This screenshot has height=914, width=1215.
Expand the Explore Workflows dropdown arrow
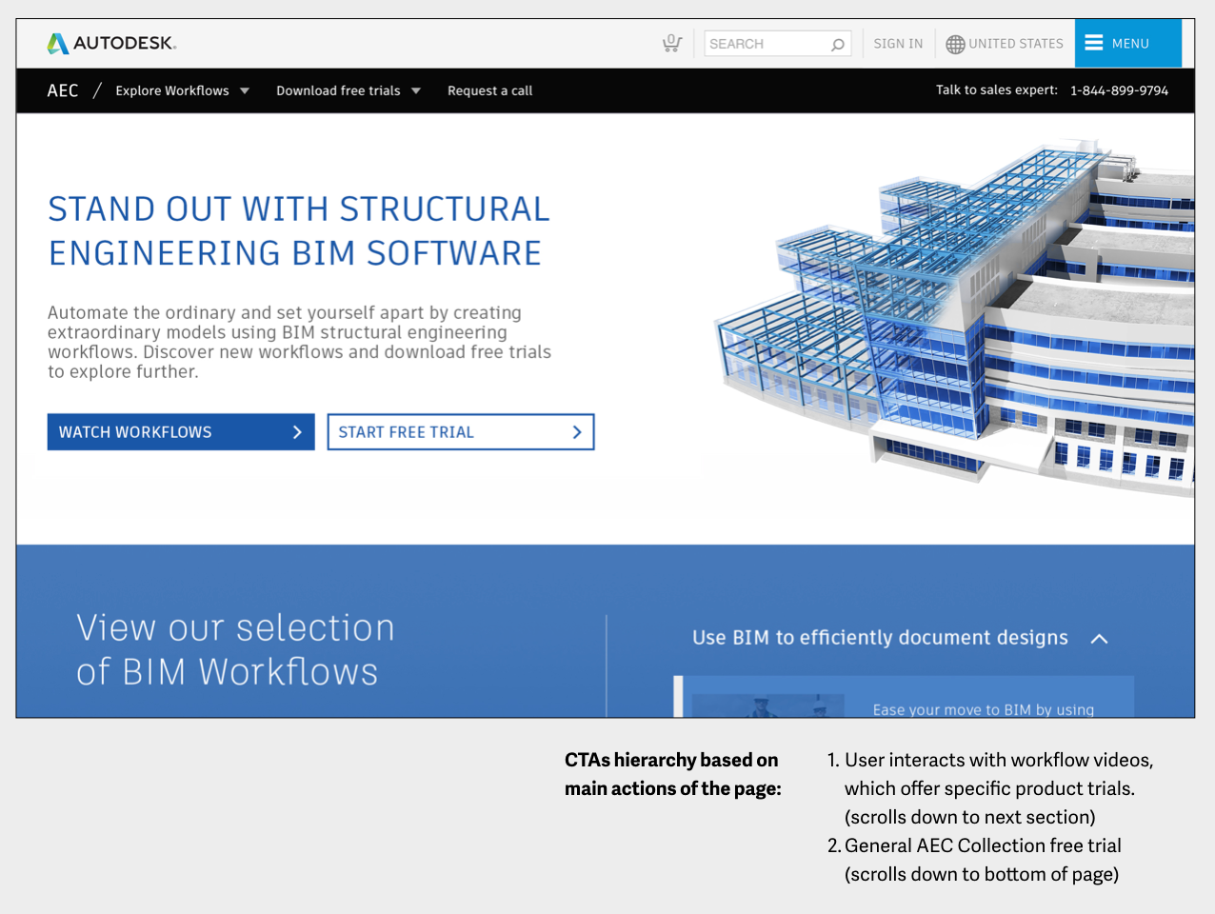(245, 91)
